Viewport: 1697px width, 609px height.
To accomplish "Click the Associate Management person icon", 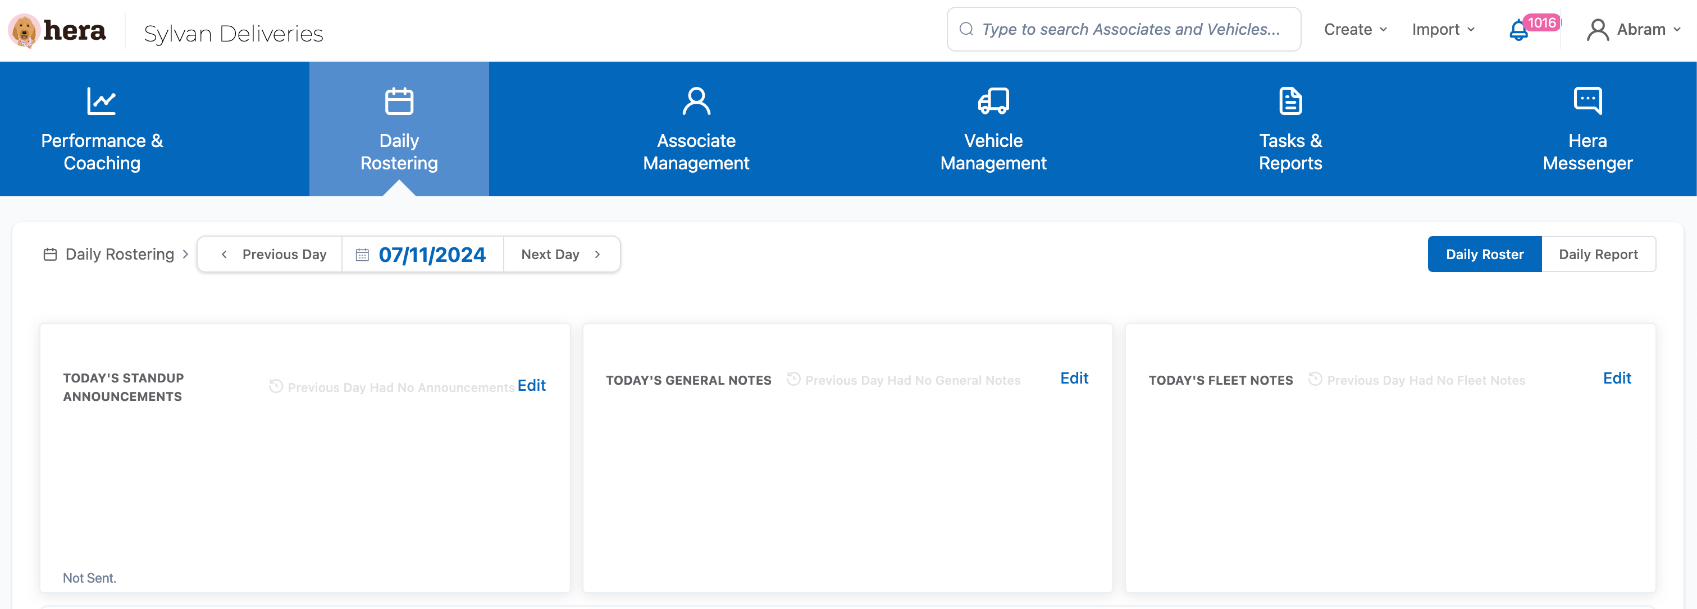I will click(x=696, y=101).
